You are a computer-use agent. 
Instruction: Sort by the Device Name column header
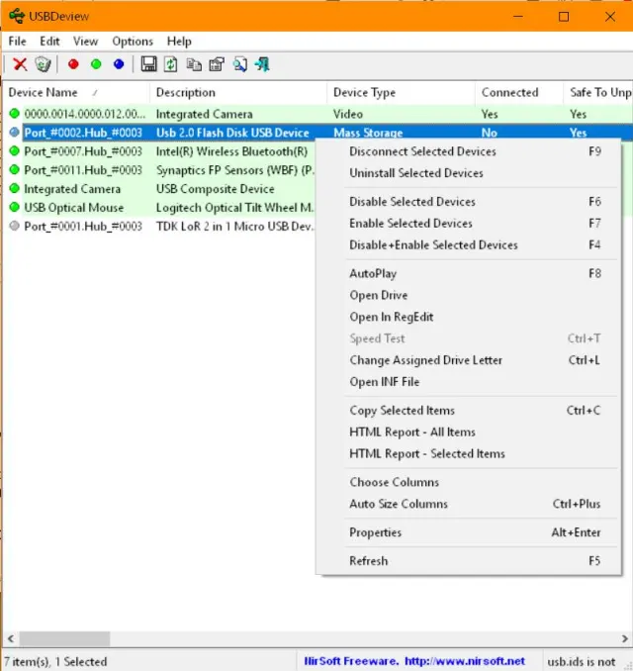click(x=43, y=92)
